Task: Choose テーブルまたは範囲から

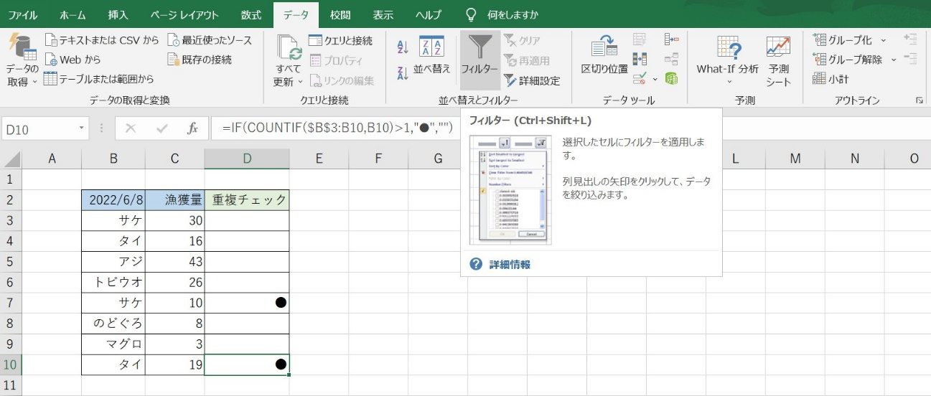Action: [x=99, y=79]
